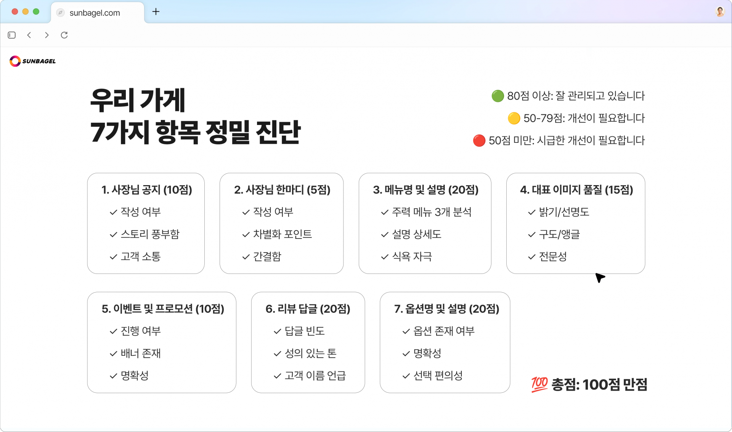Open a new browser tab

pyautogui.click(x=156, y=12)
